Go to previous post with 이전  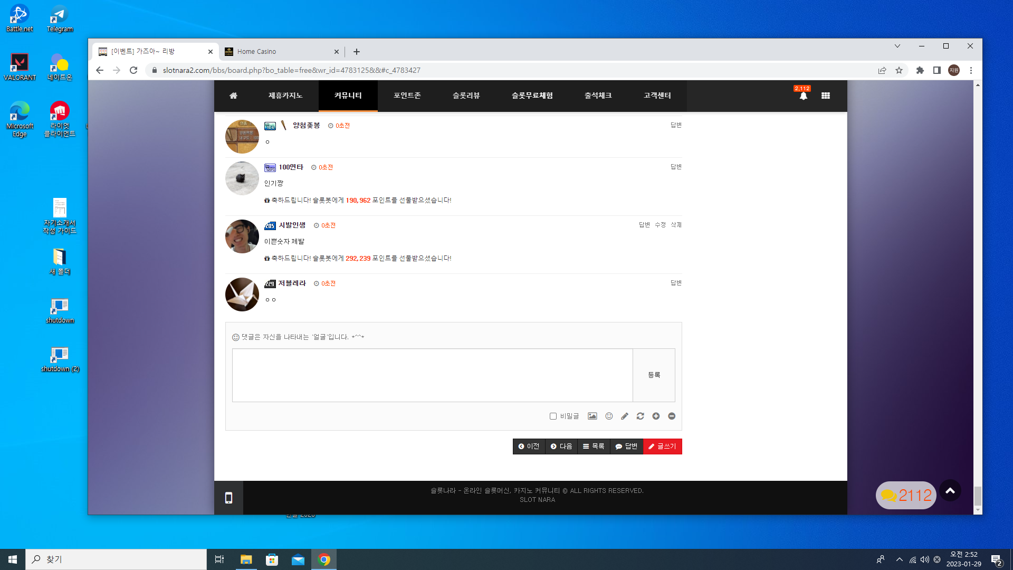tap(529, 446)
